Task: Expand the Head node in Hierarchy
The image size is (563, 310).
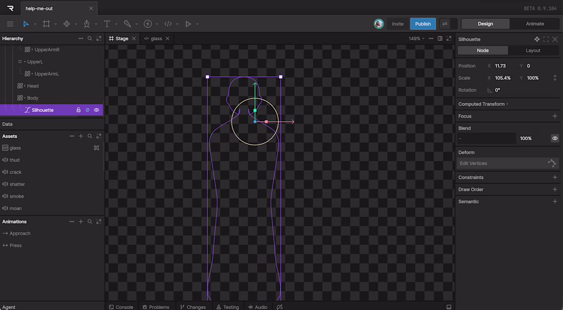Action: [25, 86]
